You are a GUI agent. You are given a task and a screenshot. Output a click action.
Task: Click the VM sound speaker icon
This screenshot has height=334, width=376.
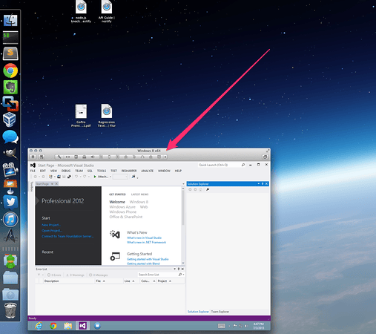pos(93,157)
